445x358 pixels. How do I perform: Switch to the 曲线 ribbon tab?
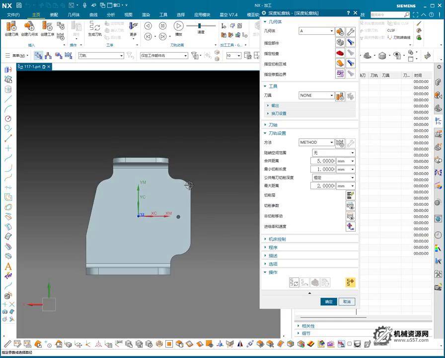[93, 14]
